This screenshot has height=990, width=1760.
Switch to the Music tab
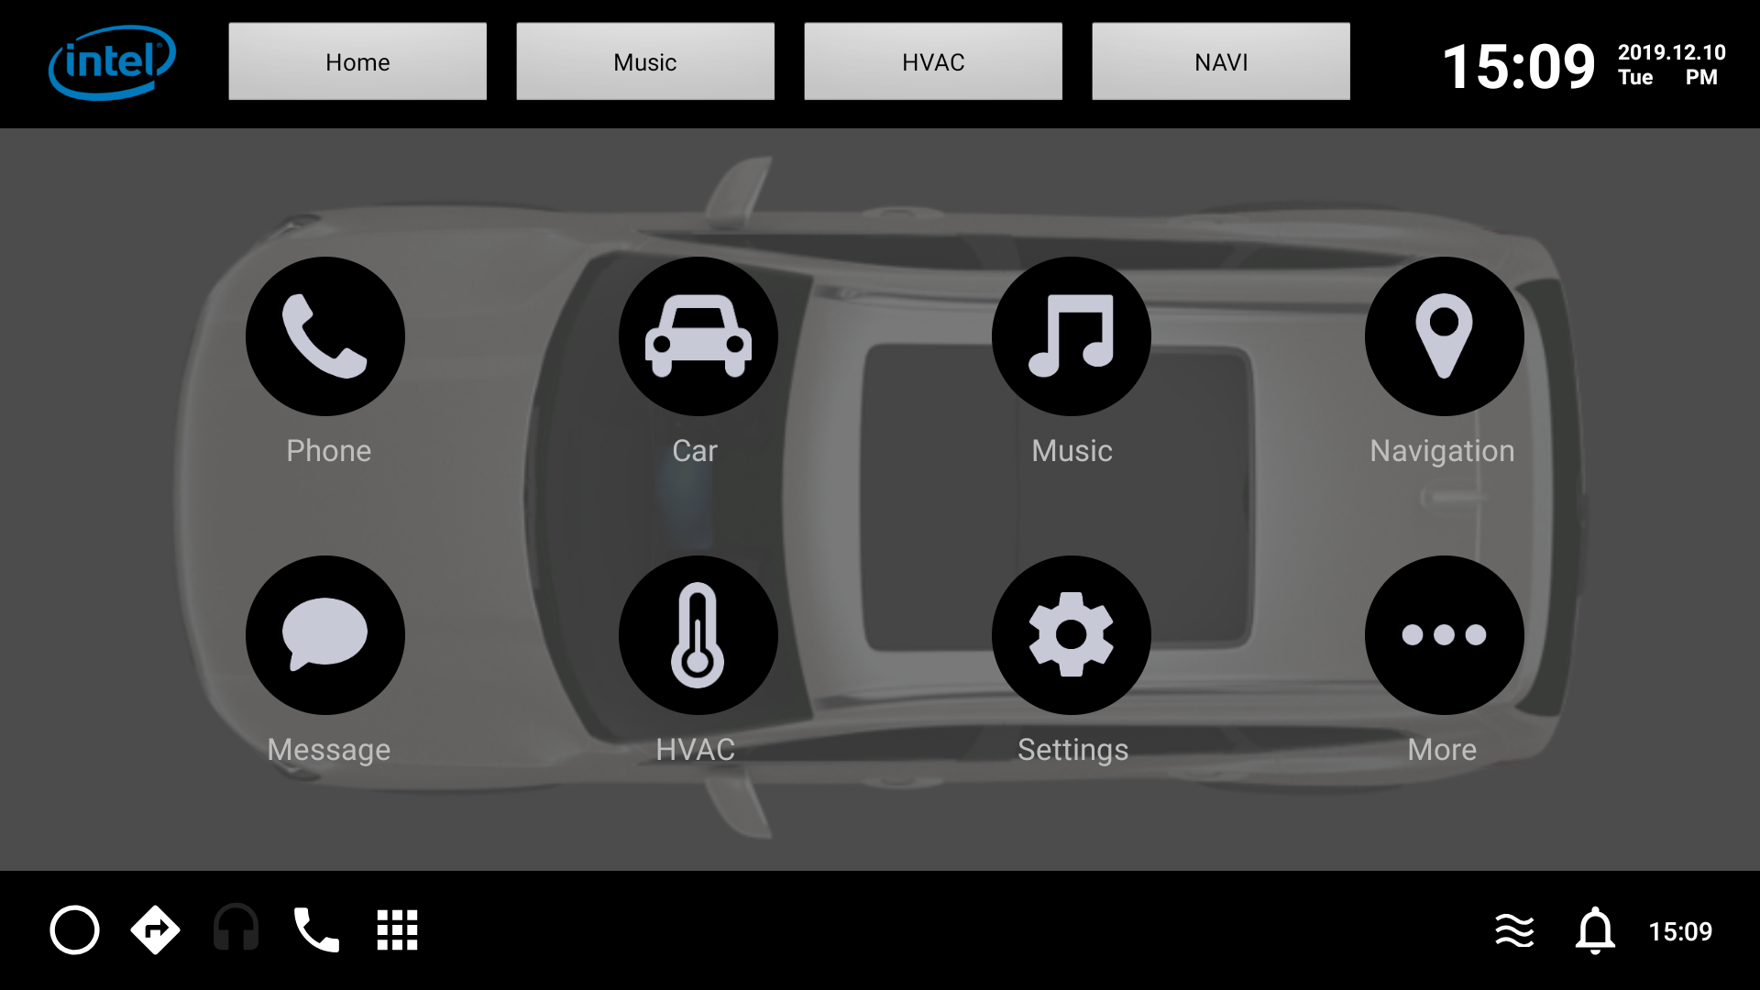click(644, 61)
